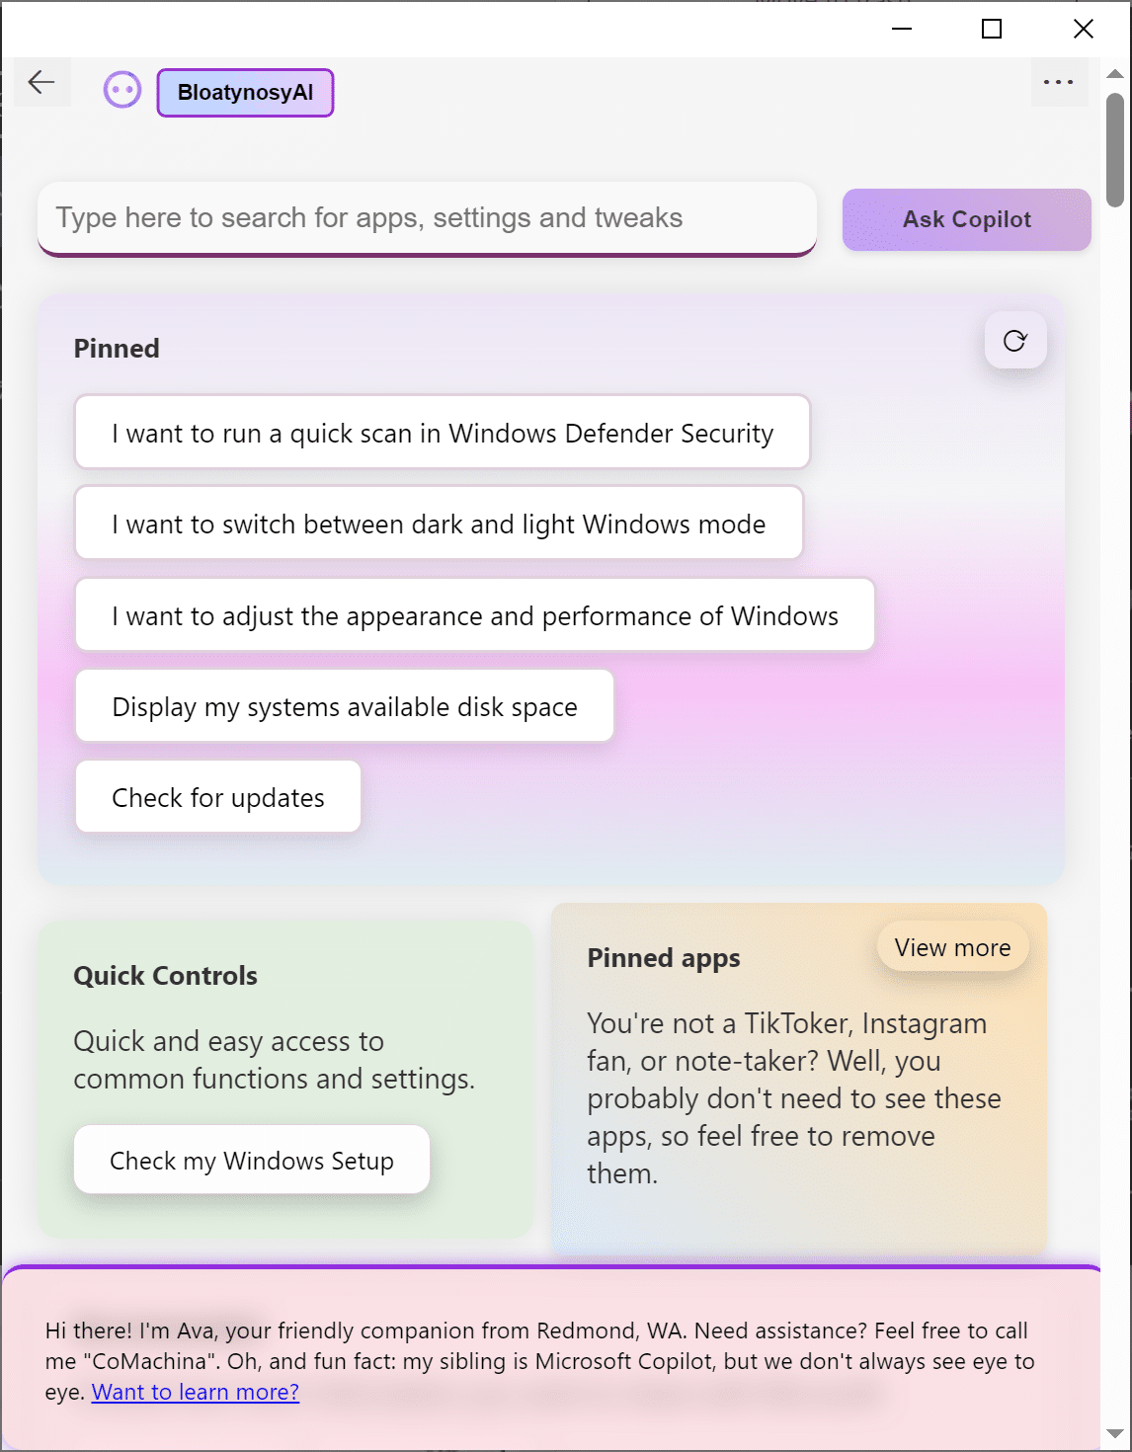The width and height of the screenshot is (1132, 1452).
Task: Click the scrollbar up arrow
Action: [x=1115, y=74]
